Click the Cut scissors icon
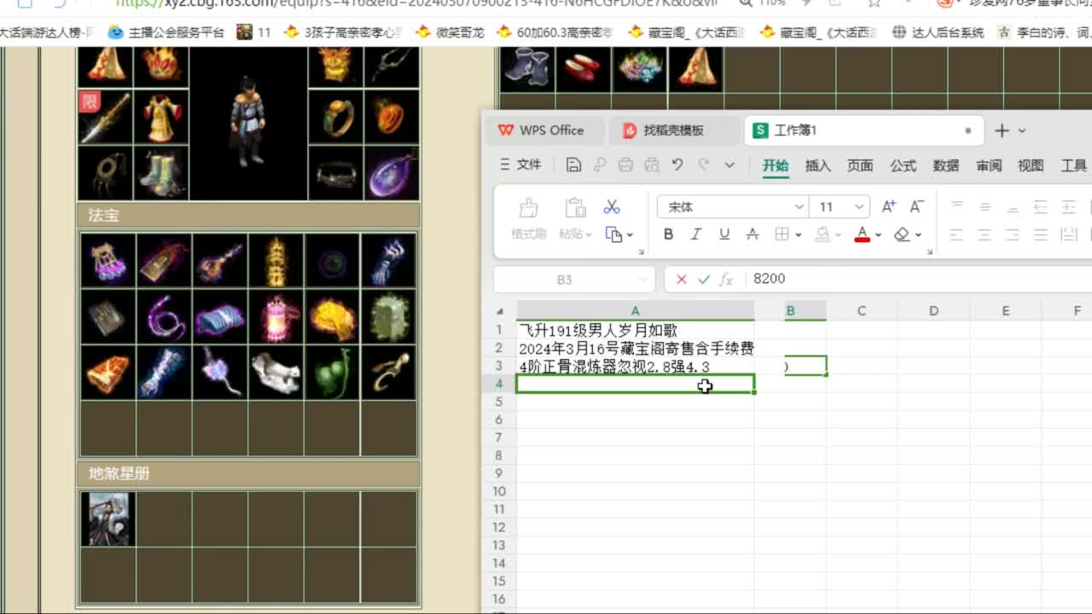Viewport: 1092px width, 614px height. 612,207
